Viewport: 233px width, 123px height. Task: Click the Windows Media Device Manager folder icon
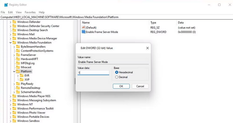tap(14, 38)
